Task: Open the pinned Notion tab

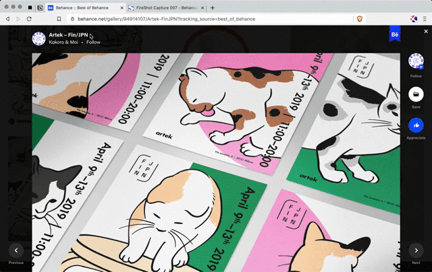Action: (x=40, y=7)
